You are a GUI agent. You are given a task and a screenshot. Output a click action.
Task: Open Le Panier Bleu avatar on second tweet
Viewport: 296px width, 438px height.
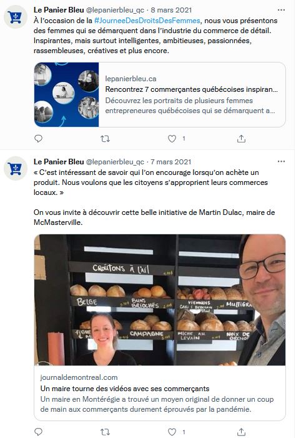click(x=16, y=169)
